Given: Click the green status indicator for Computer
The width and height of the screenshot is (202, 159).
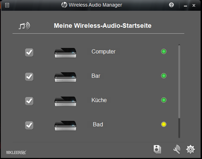Looking at the screenshot, I should (x=164, y=51).
